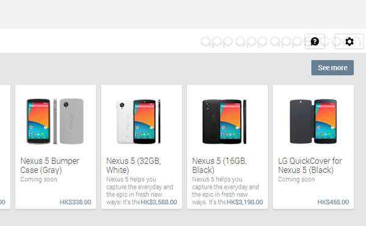The image size is (366, 226).
Task: Select the white Nexus 5 product image
Action: coord(138,122)
